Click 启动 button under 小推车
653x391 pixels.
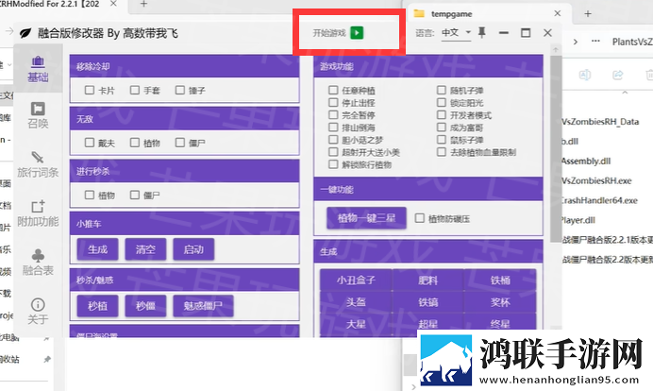click(x=193, y=249)
